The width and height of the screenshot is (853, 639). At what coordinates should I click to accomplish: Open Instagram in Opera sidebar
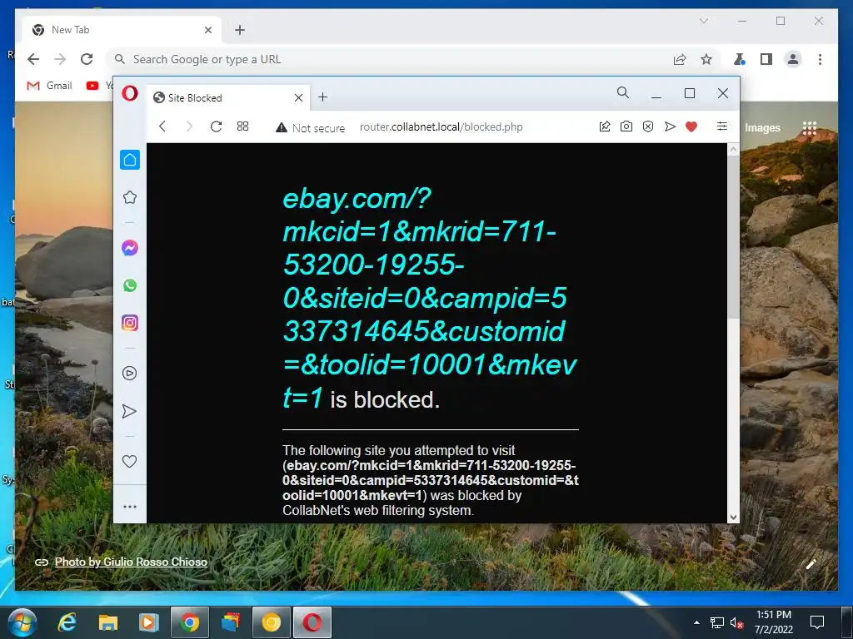tap(129, 323)
